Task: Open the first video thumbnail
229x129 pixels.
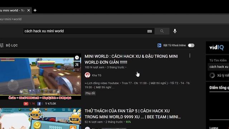Action: click(x=40, y=76)
